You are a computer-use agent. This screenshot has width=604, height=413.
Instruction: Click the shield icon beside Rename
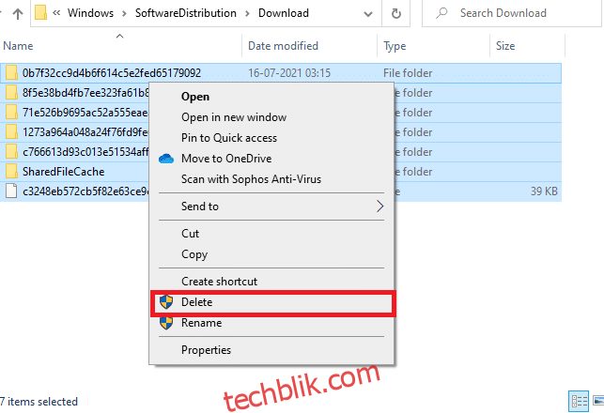point(166,323)
